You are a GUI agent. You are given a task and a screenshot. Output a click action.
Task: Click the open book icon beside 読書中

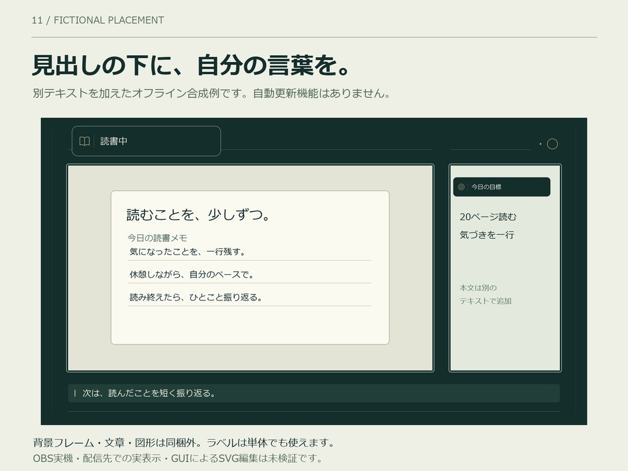click(x=84, y=142)
